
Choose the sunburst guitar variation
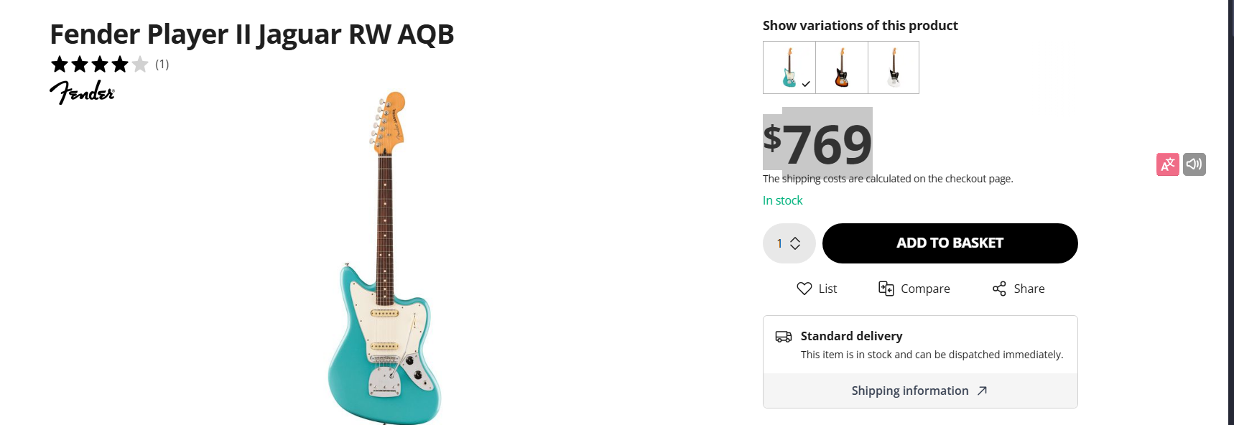point(842,67)
